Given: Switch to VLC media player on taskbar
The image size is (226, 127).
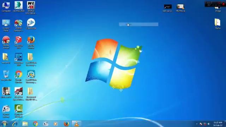Looking at the screenshot, I should click(77, 124).
